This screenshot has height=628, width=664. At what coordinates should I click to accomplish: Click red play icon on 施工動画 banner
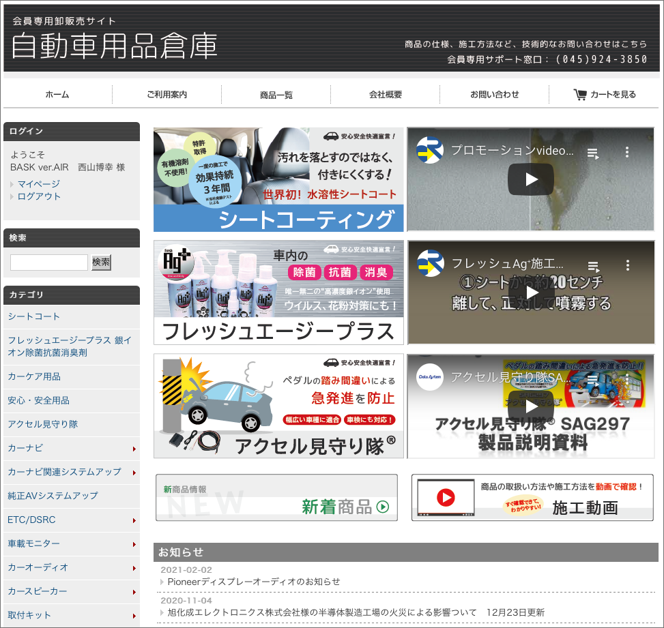click(446, 498)
